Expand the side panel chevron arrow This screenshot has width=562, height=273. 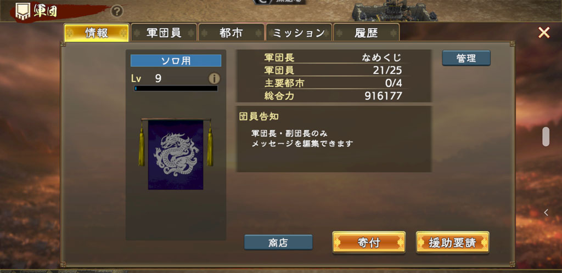546,213
